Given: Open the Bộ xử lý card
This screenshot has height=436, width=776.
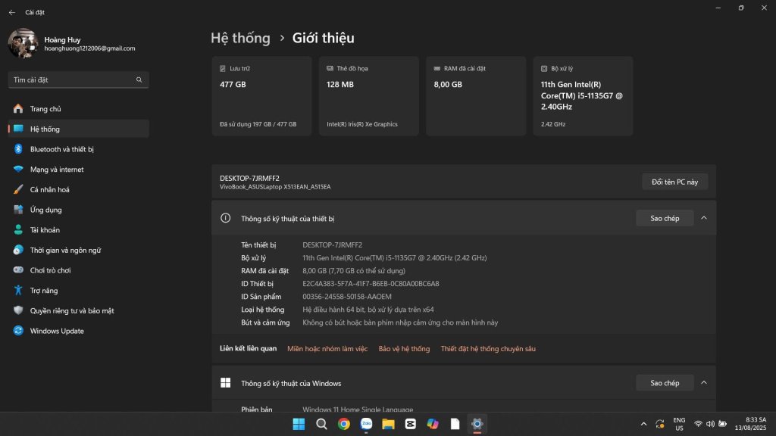Looking at the screenshot, I should pos(583,96).
